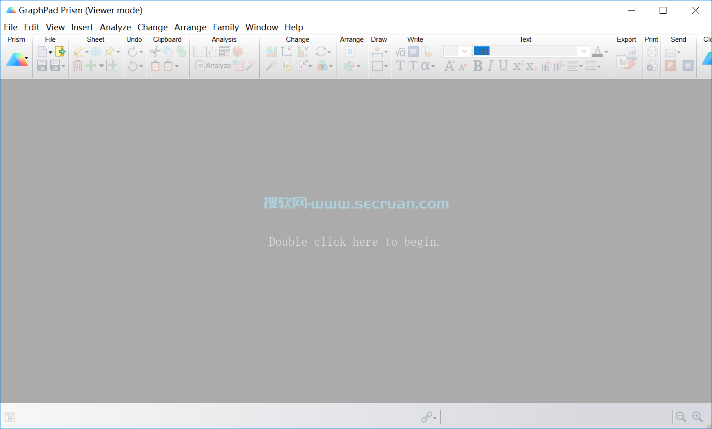
Task: Click the email envelope Send icon
Action: tap(671, 52)
